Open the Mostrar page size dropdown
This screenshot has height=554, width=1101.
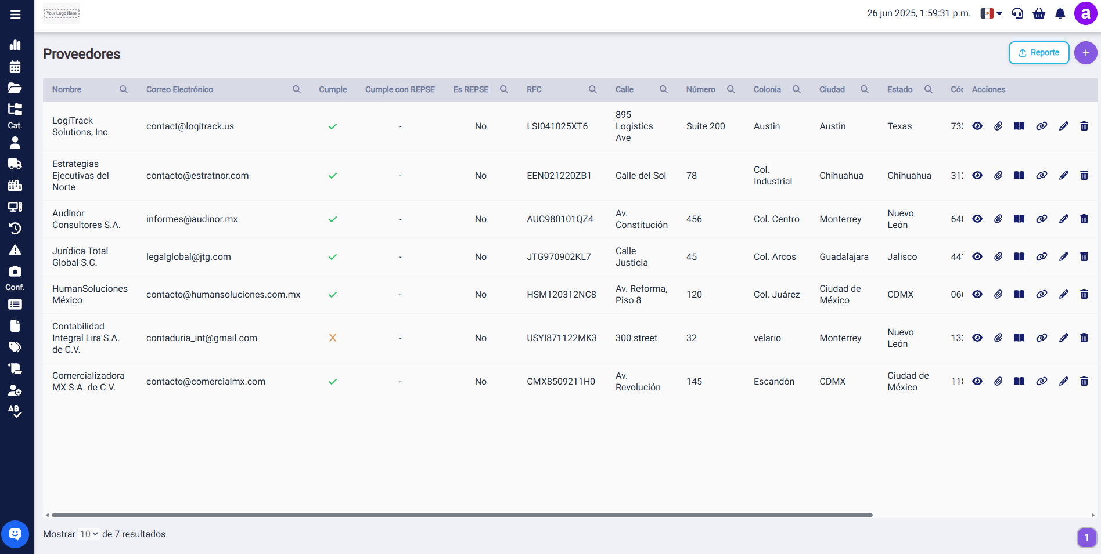tap(89, 534)
